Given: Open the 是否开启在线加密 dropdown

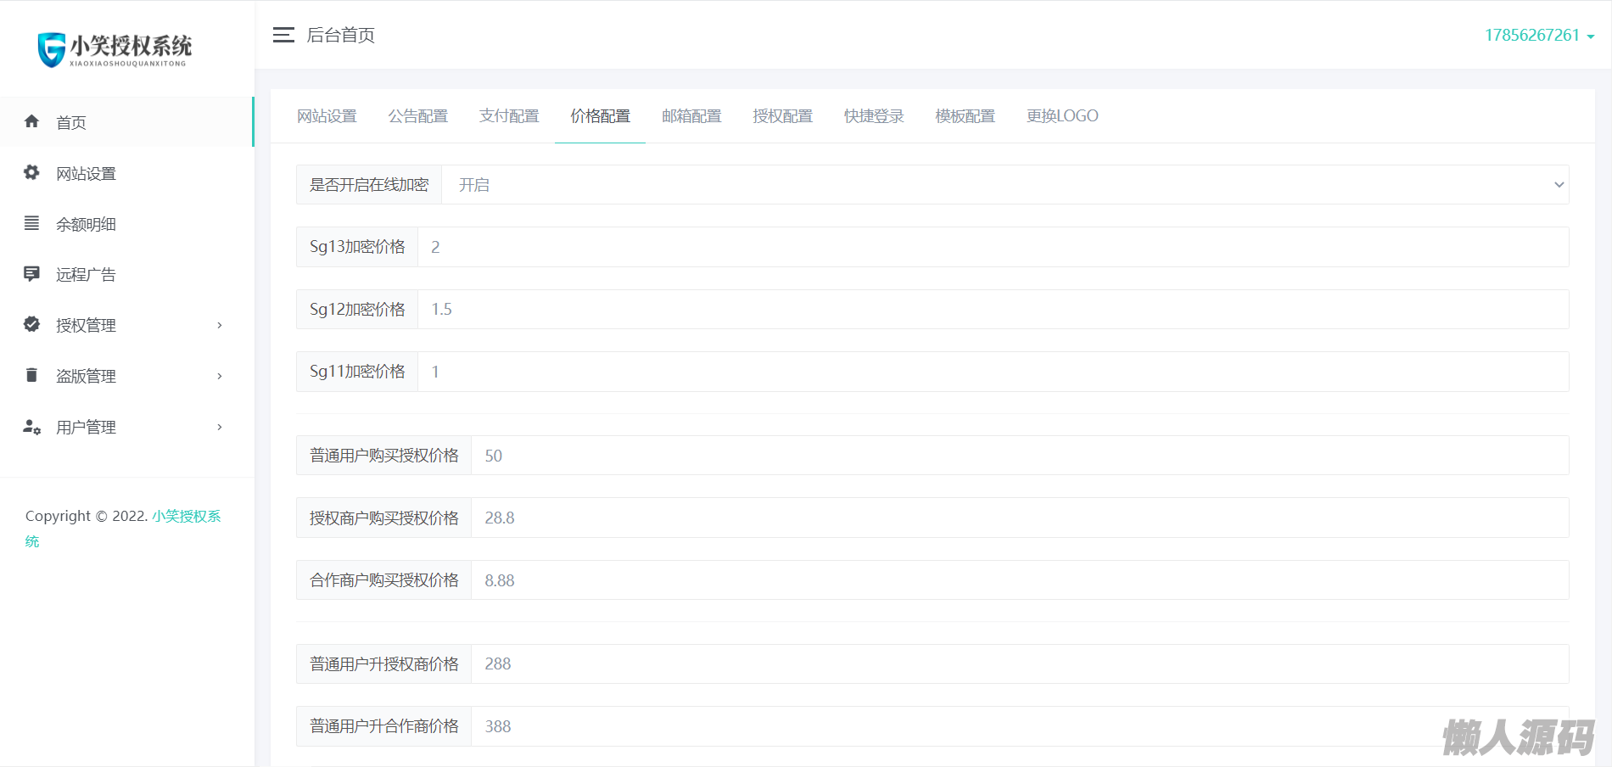Looking at the screenshot, I should pos(1005,185).
